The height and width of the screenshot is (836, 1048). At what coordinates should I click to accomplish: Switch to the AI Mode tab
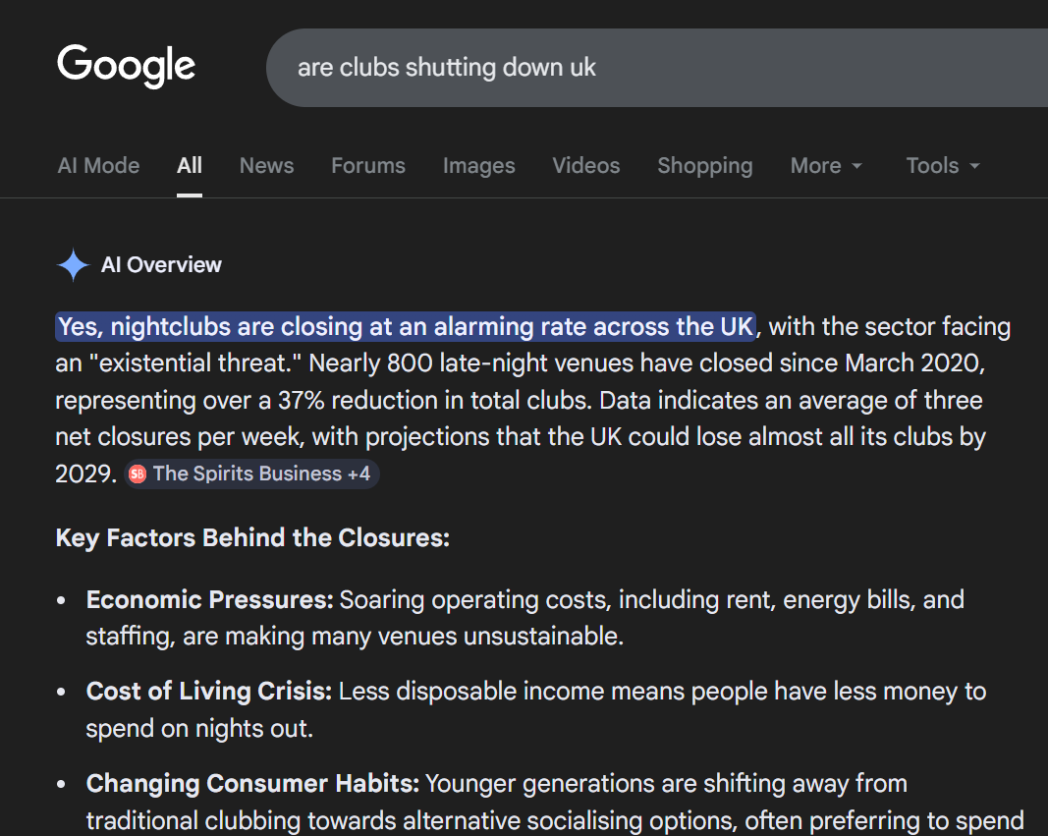pos(98,166)
